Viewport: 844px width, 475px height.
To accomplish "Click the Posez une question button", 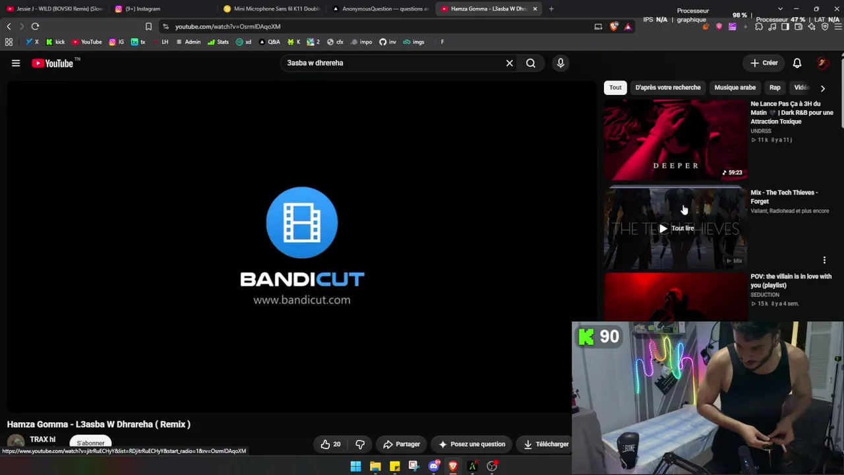I will [x=472, y=445].
